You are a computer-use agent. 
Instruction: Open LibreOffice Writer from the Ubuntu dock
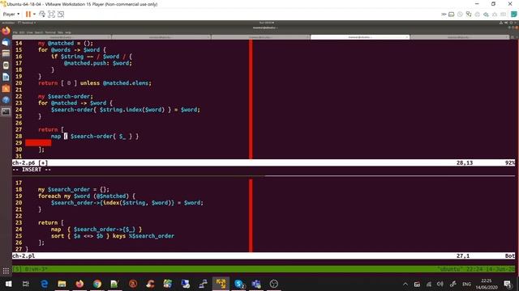6,77
